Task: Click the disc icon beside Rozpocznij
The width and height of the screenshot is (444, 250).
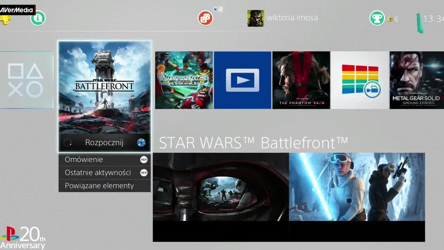Action: click(141, 143)
